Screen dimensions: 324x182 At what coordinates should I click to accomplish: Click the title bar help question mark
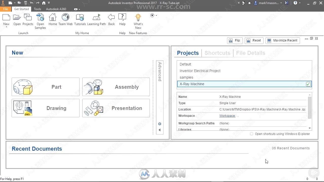(295, 3)
